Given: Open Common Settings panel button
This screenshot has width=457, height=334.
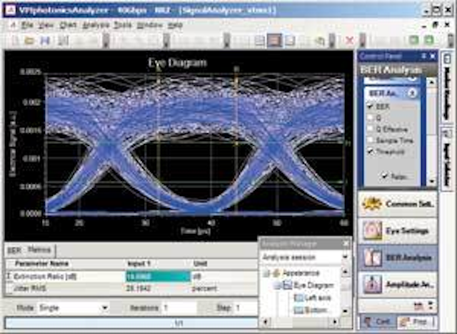Looking at the screenshot, I should point(398,204).
